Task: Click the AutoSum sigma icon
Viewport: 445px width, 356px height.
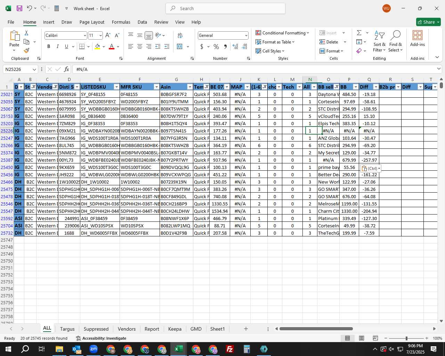Action: tap(359, 33)
